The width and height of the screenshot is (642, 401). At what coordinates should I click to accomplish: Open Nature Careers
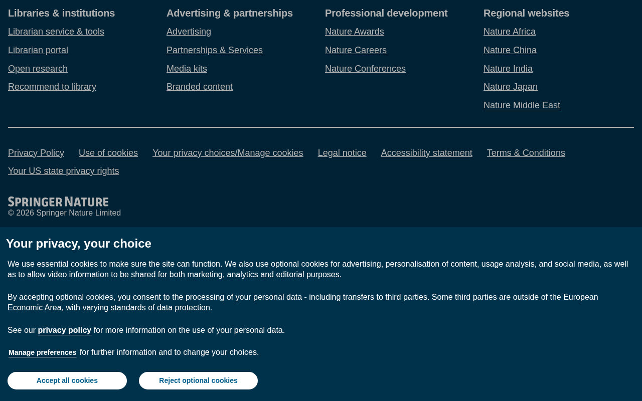[x=356, y=50]
